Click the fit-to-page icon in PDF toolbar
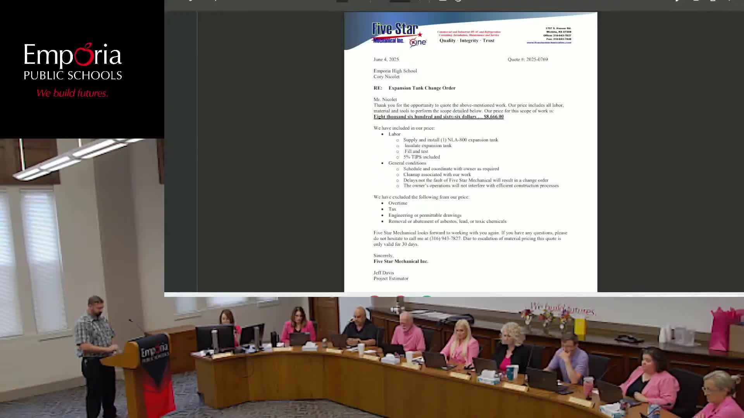Viewport: 744px width, 418px height. pyautogui.click(x=443, y=1)
